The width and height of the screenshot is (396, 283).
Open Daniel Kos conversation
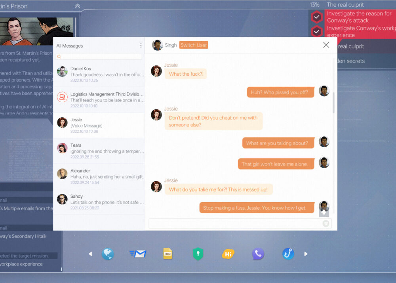(x=99, y=74)
